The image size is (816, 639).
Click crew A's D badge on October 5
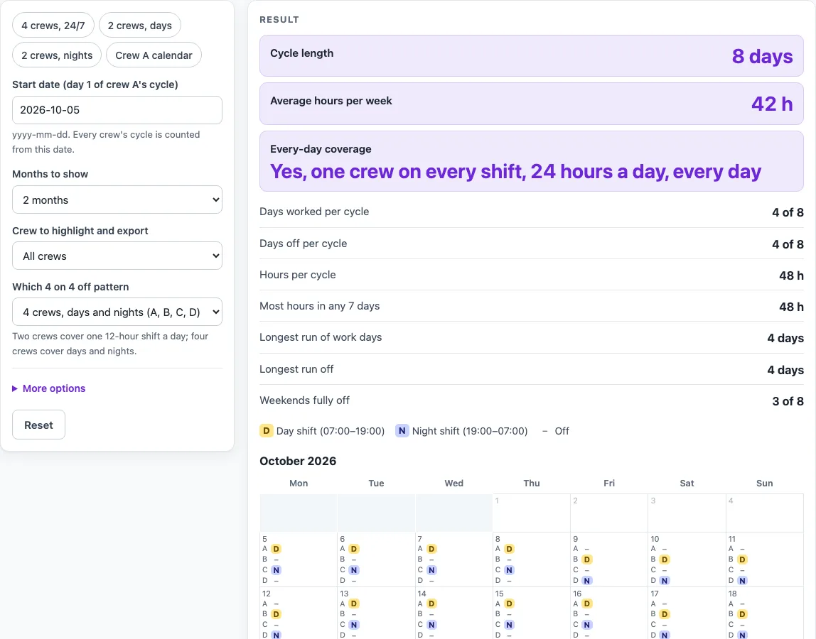click(x=276, y=549)
